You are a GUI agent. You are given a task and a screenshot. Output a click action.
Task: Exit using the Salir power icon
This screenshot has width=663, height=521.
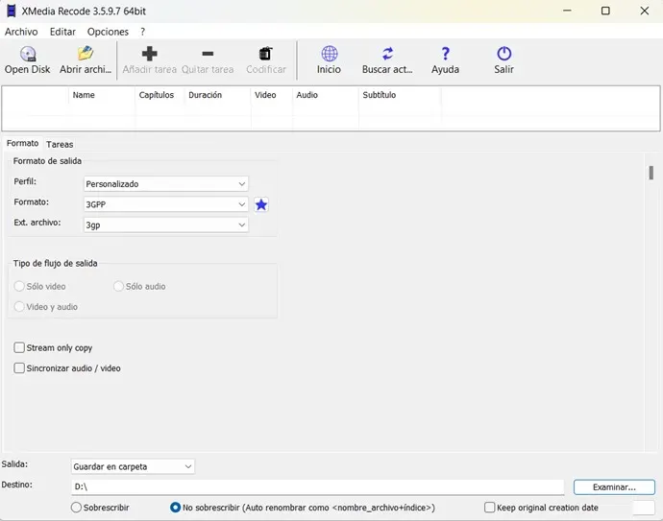click(x=504, y=54)
